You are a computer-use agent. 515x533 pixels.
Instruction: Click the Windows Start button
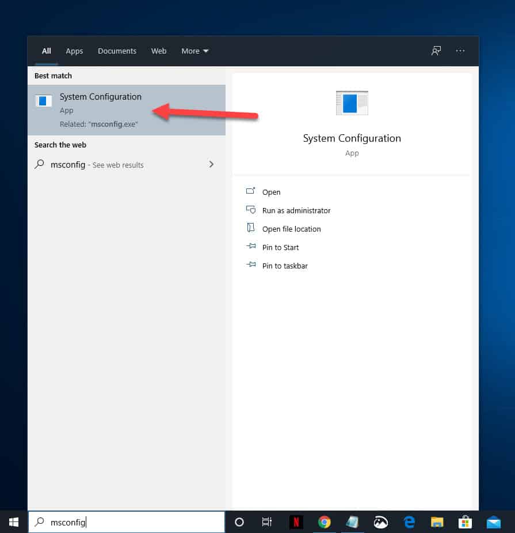(x=14, y=522)
